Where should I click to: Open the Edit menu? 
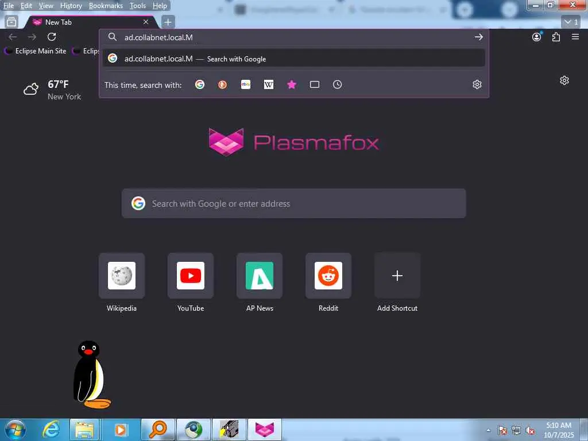[26, 6]
